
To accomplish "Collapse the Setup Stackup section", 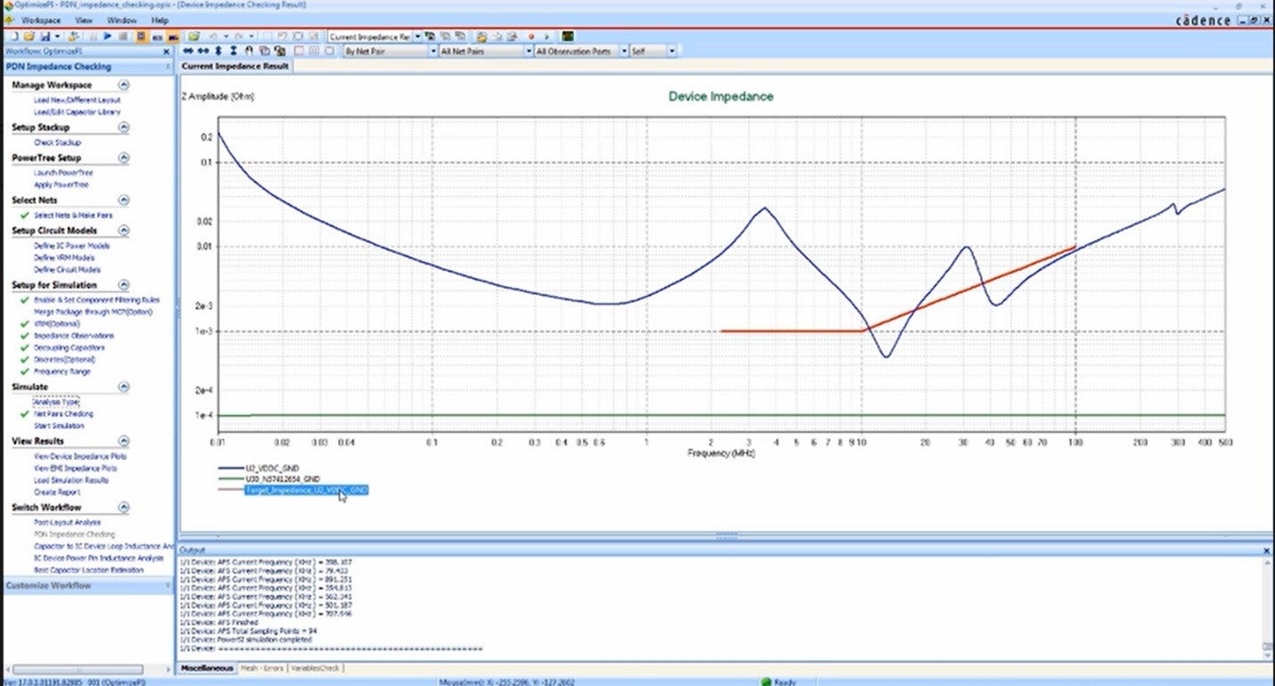I will [124, 127].
